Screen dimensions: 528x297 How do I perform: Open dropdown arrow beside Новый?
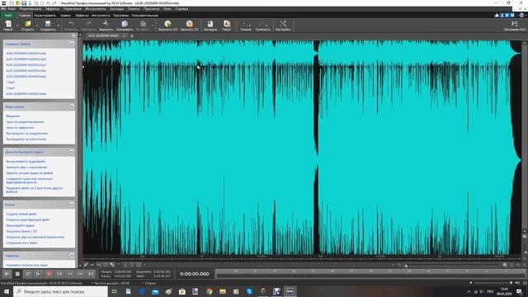coord(16,26)
